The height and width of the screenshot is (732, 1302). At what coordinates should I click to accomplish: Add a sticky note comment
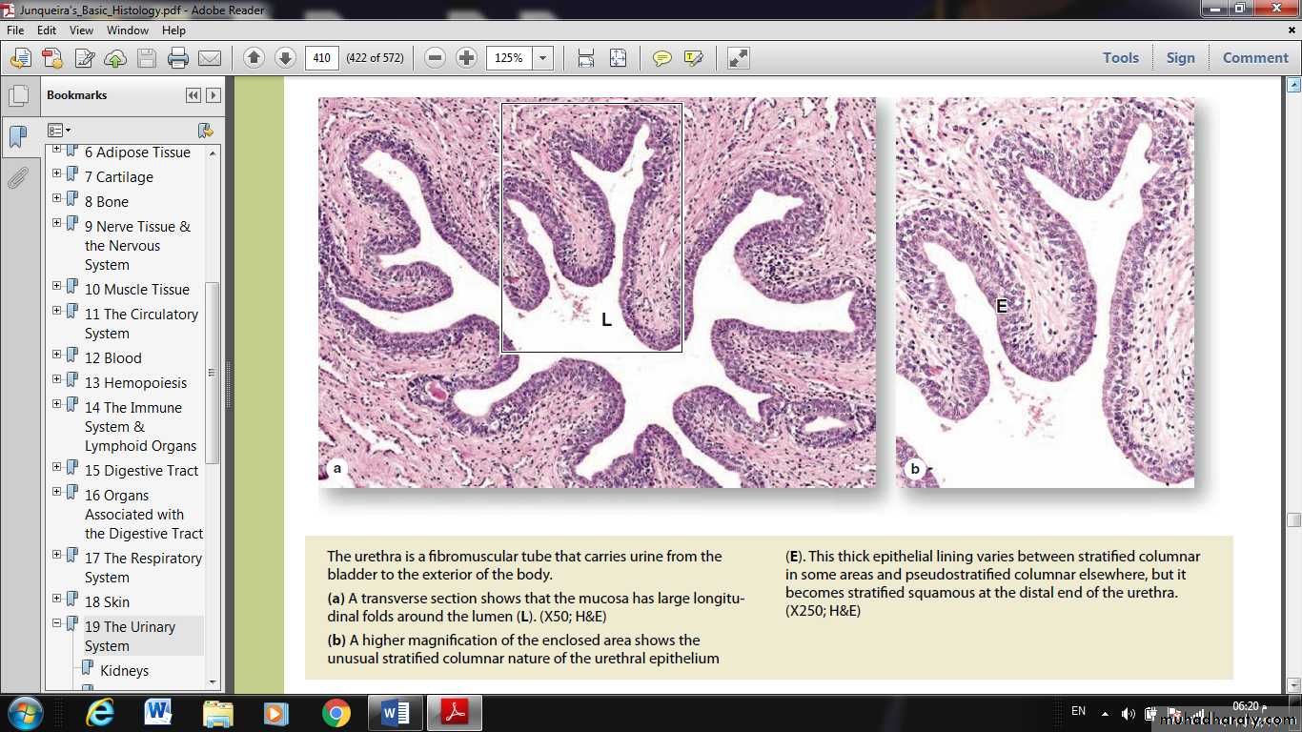coord(661,58)
